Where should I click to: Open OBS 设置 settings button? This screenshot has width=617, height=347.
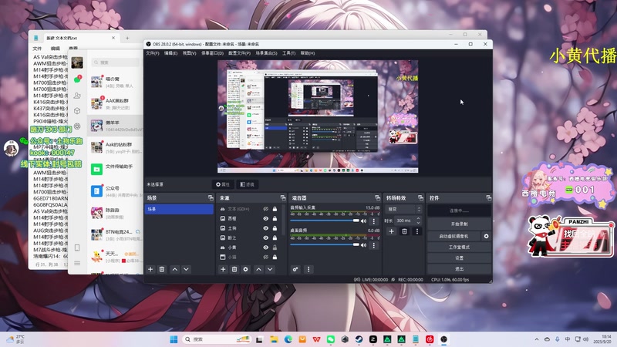click(459, 258)
